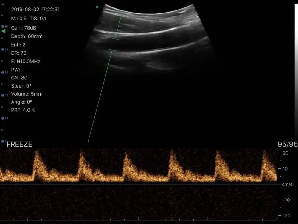Select the green focus position arrow indicator
Image resolution: width=298 pixels, height=224 pixels.
tap(4, 31)
